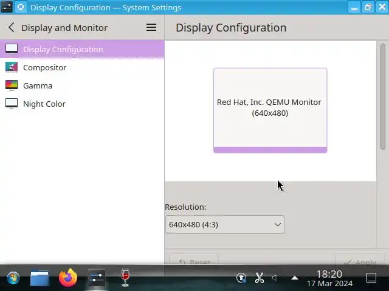Viewport: 389px width, 291px height.
Task: Select the QEMU Monitor display preview
Action: pyautogui.click(x=270, y=110)
